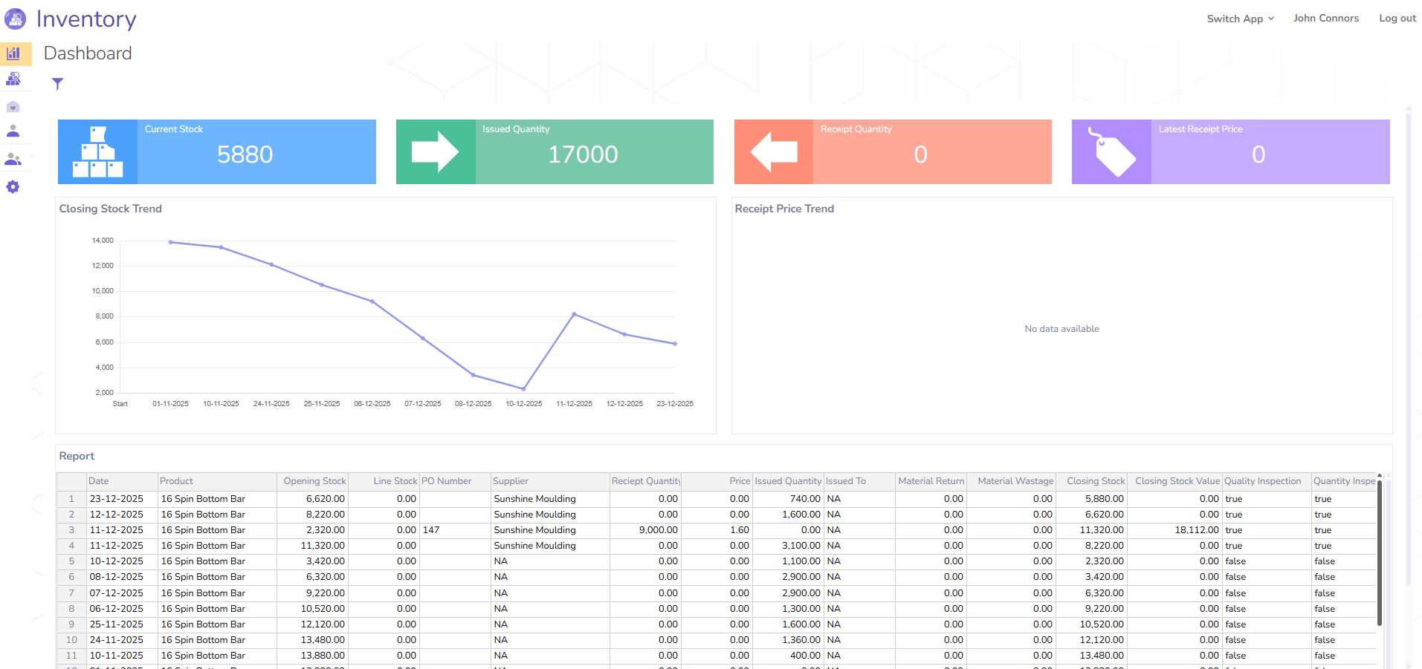This screenshot has width=1422, height=669.
Task: Click the 10-12-2025 lowest point on trend chart
Action: pos(524,389)
